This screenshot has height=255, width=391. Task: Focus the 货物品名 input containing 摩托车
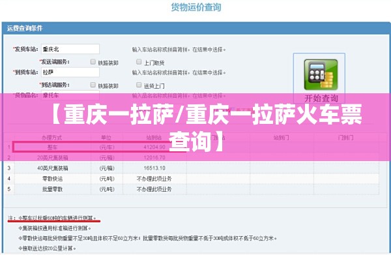pyautogui.click(x=70, y=95)
